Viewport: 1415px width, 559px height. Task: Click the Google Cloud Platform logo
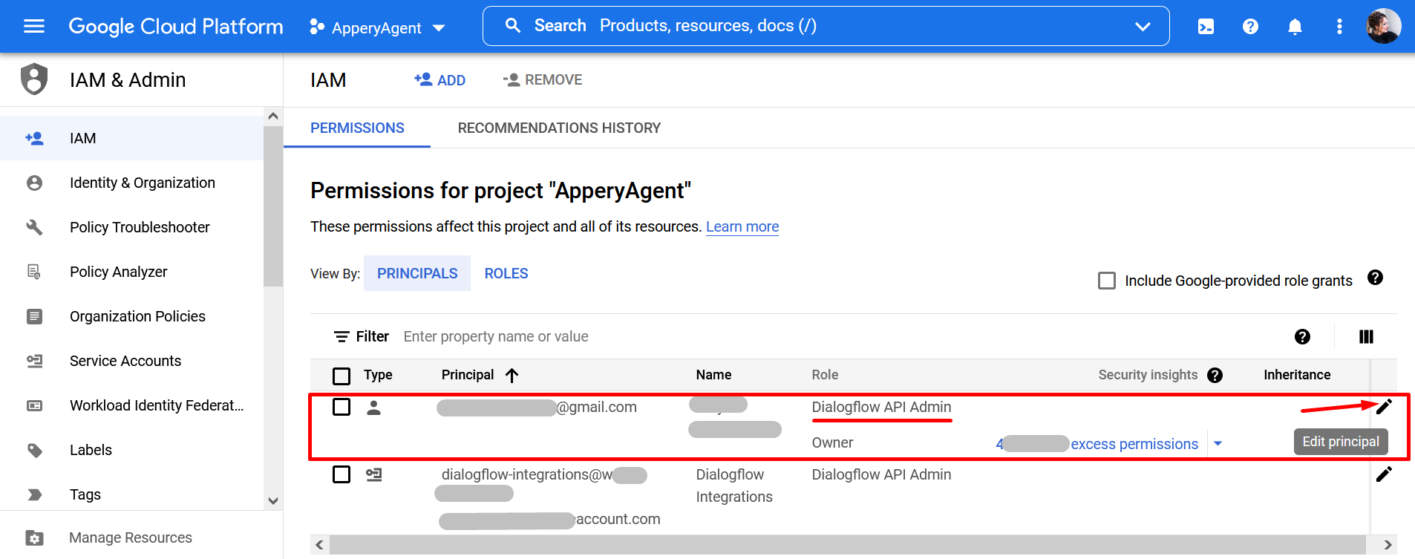[176, 27]
